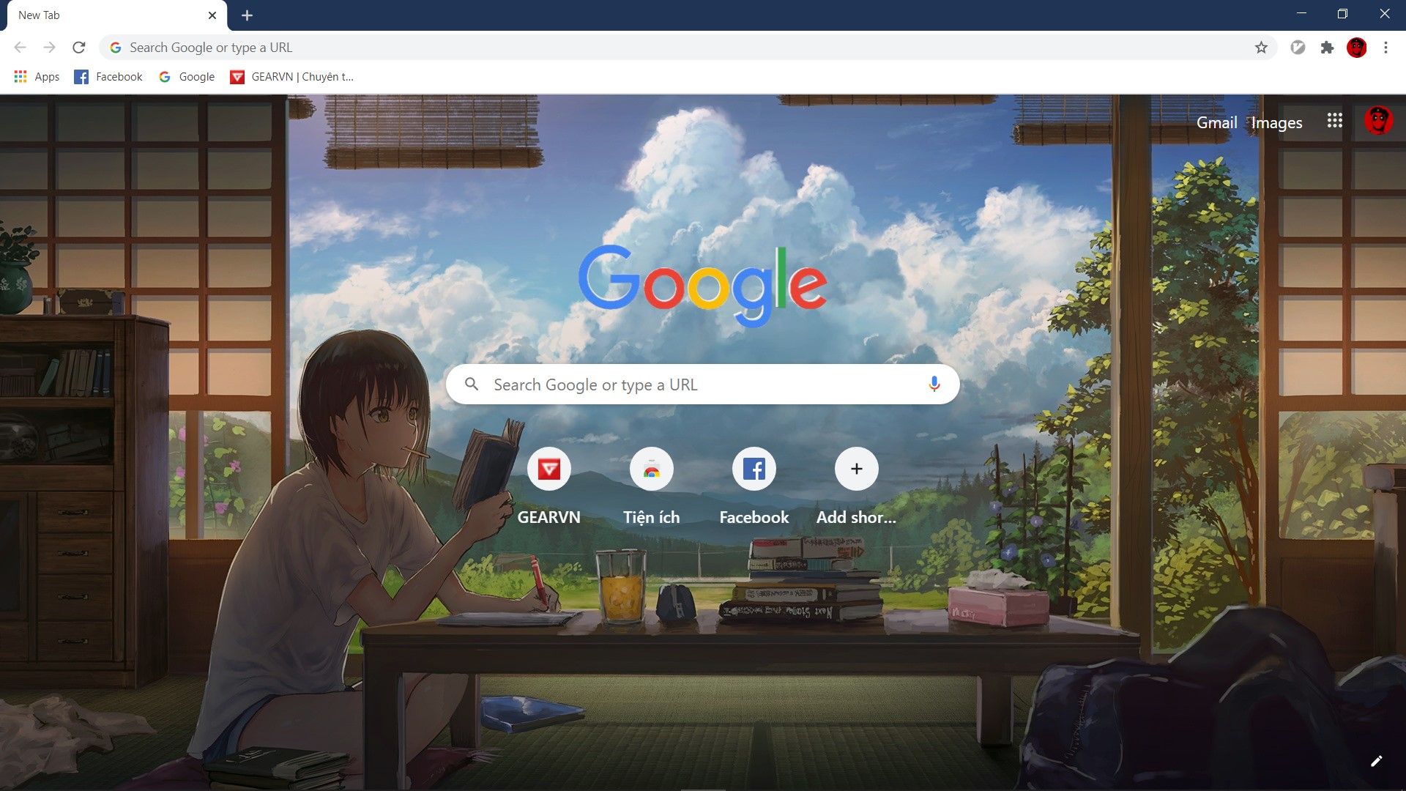
Task: Minimize the Chrome window
Action: pyautogui.click(x=1301, y=14)
